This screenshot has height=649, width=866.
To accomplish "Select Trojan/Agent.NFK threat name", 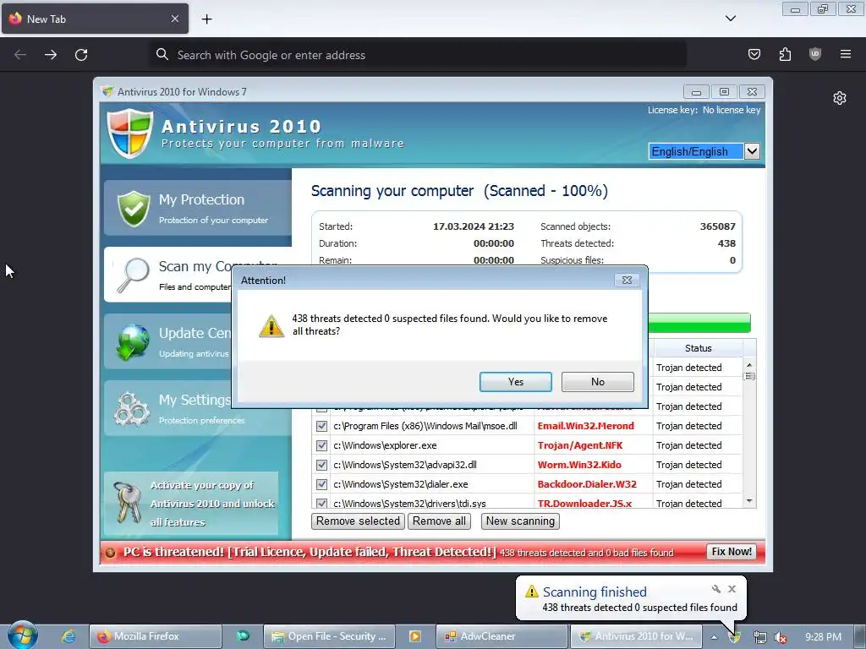I will pos(580,445).
